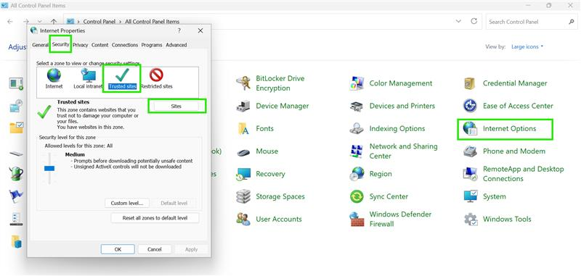Select the Local intranet zone

click(88, 79)
